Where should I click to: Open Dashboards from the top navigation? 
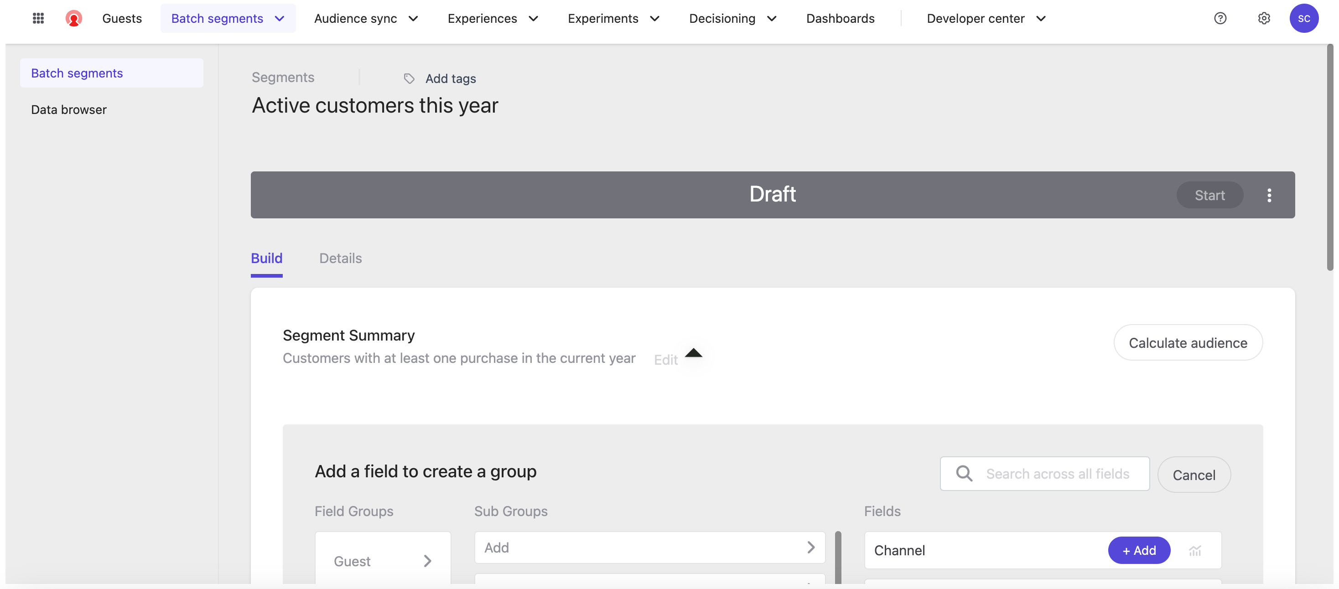tap(840, 19)
